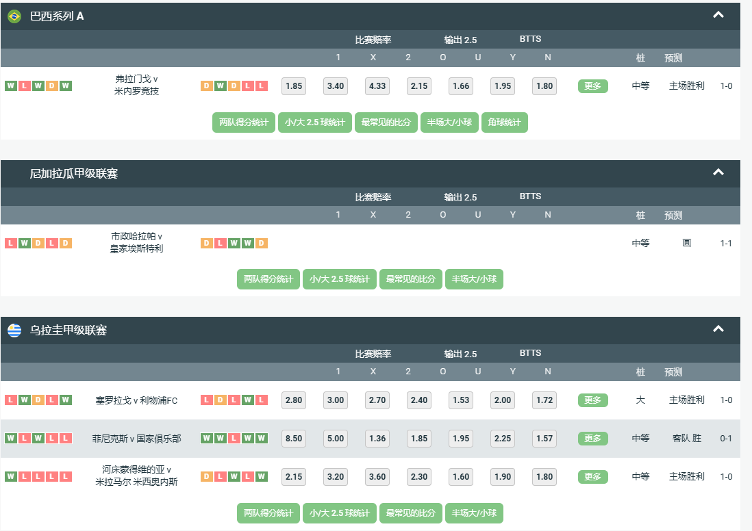Open 塞罗拉戈 v 利物浦FC match link

136,400
